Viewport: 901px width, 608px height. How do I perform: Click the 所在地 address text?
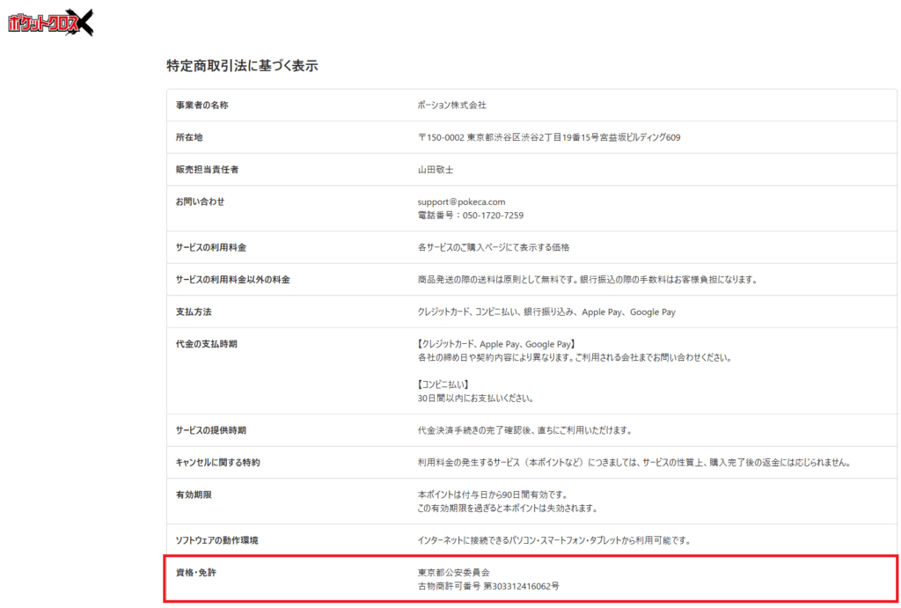pyautogui.click(x=548, y=137)
